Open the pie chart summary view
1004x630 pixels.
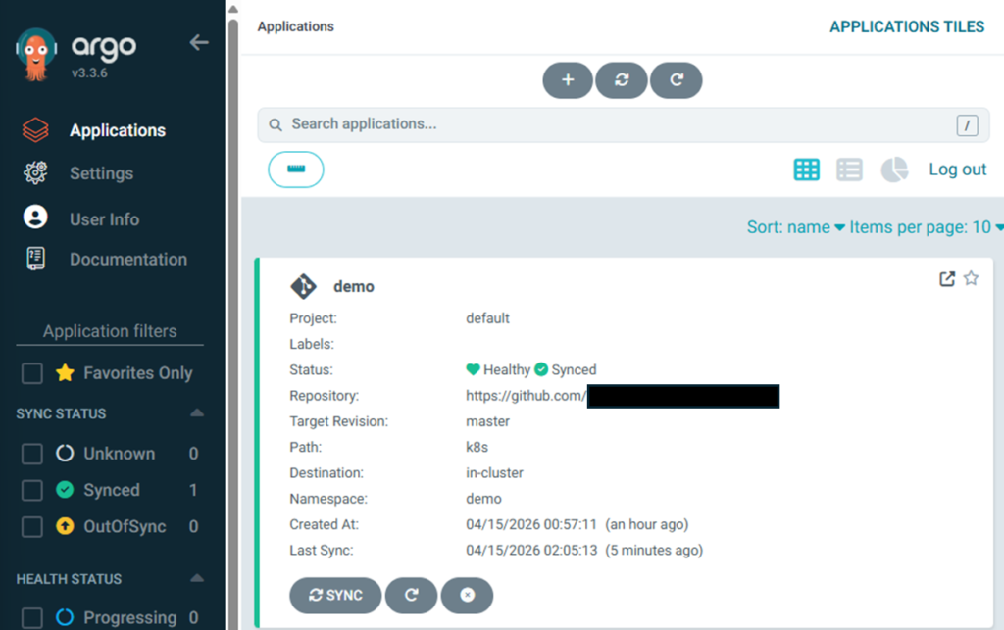coord(894,170)
